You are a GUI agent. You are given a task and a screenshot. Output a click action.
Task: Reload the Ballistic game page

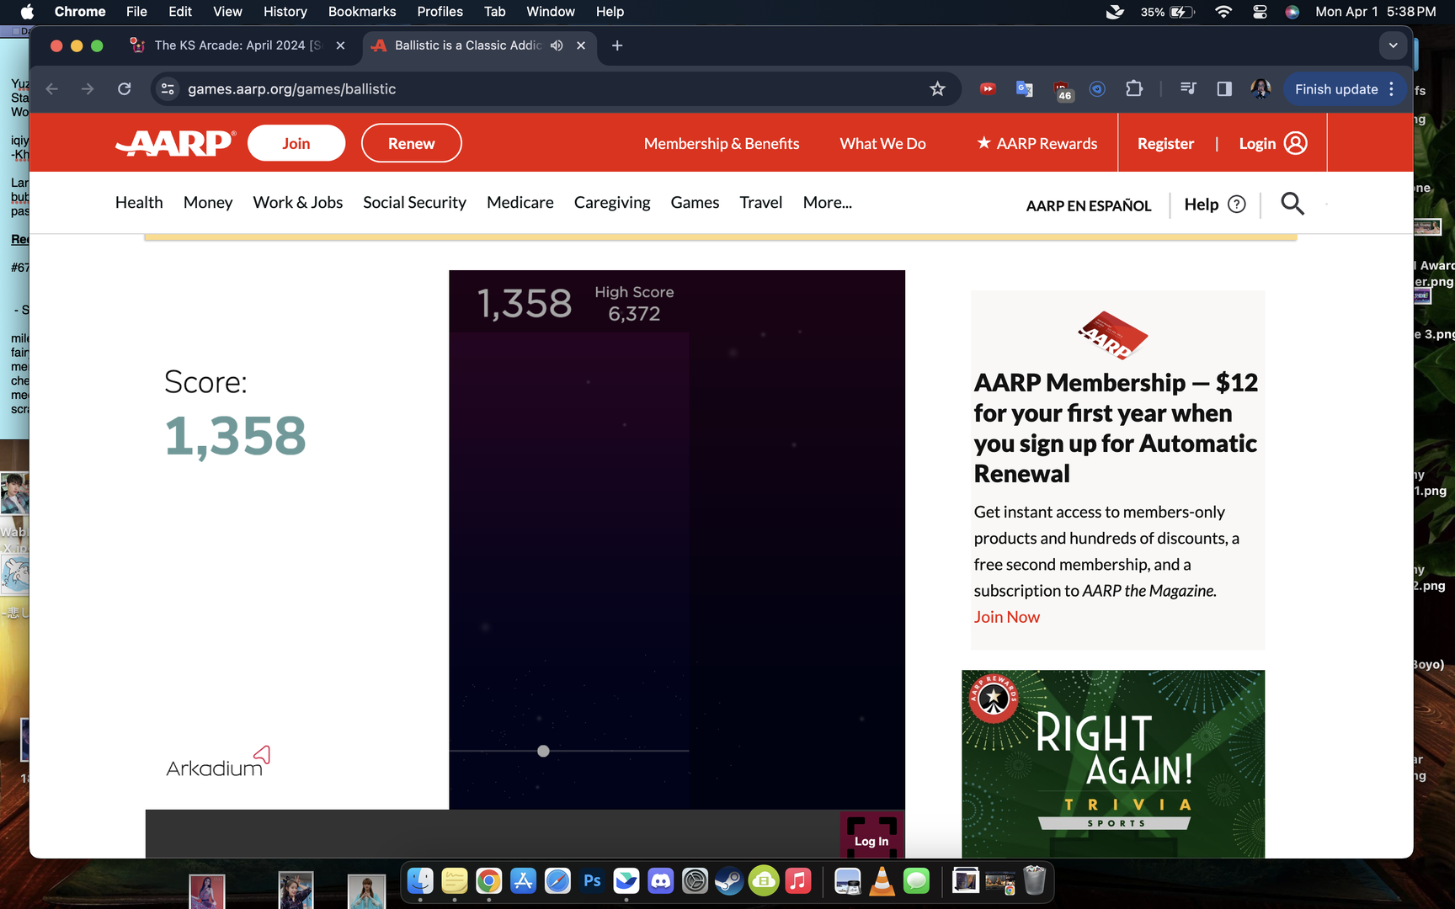125,89
